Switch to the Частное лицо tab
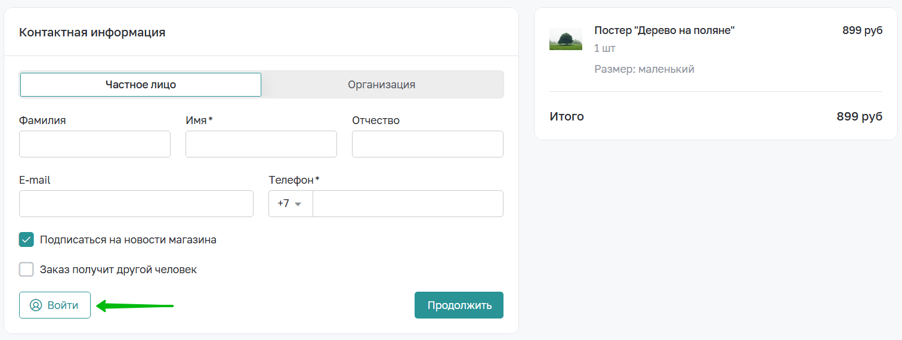 tap(141, 85)
